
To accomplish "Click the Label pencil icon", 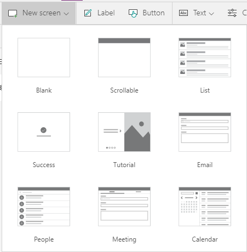I will tap(88, 13).
